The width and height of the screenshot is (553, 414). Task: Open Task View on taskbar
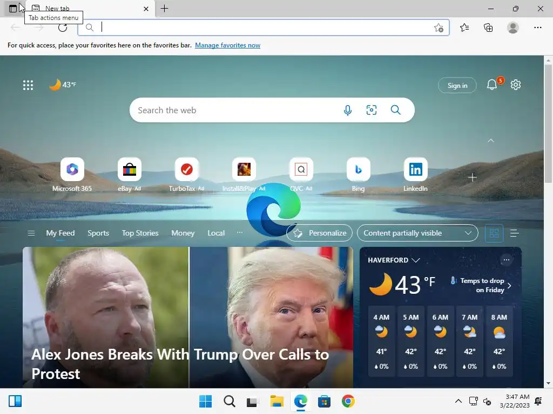[253, 401]
